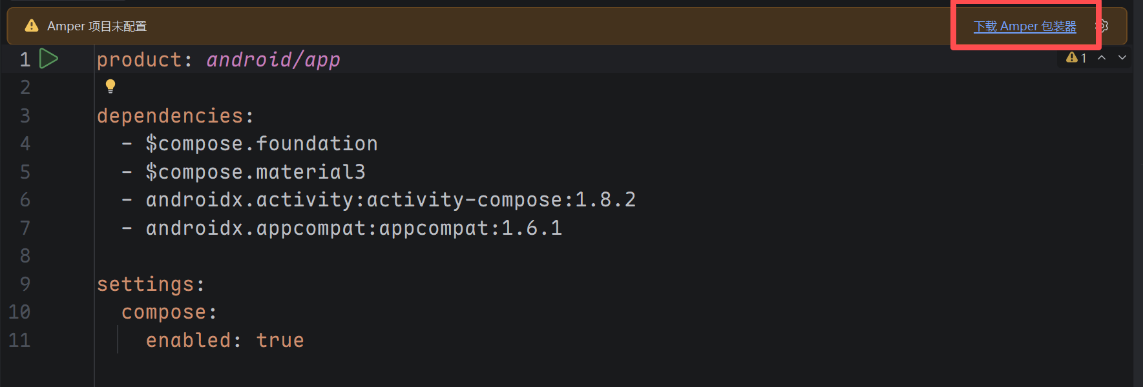The width and height of the screenshot is (1143, 387).
Task: Jump to next highlighted problem arrow
Action: click(x=1122, y=58)
